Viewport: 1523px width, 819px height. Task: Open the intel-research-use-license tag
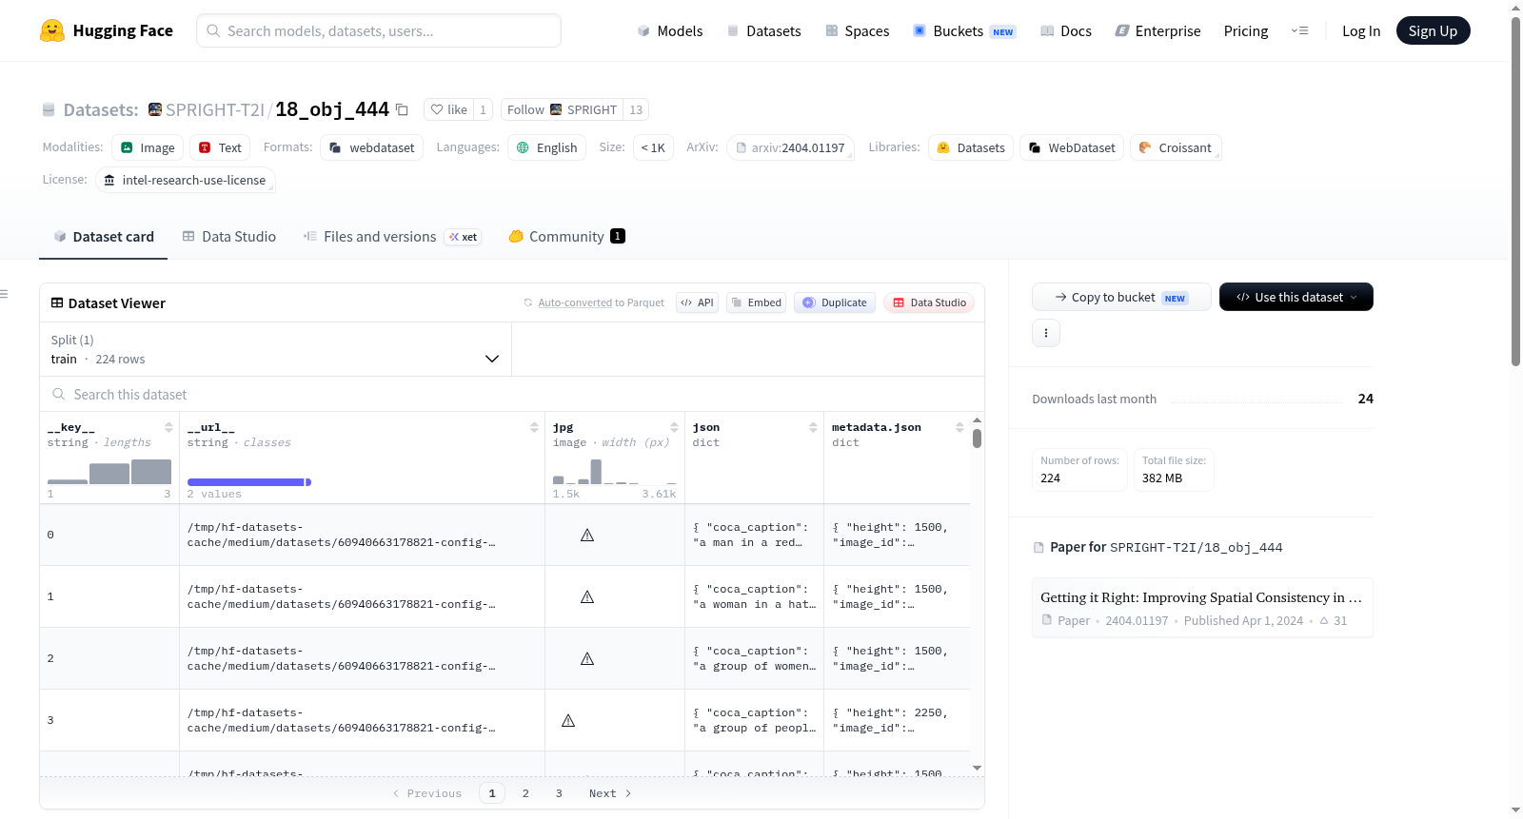pyautogui.click(x=186, y=180)
